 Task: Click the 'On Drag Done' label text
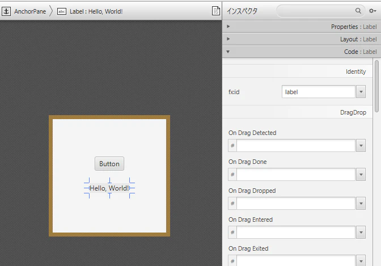pos(247,162)
